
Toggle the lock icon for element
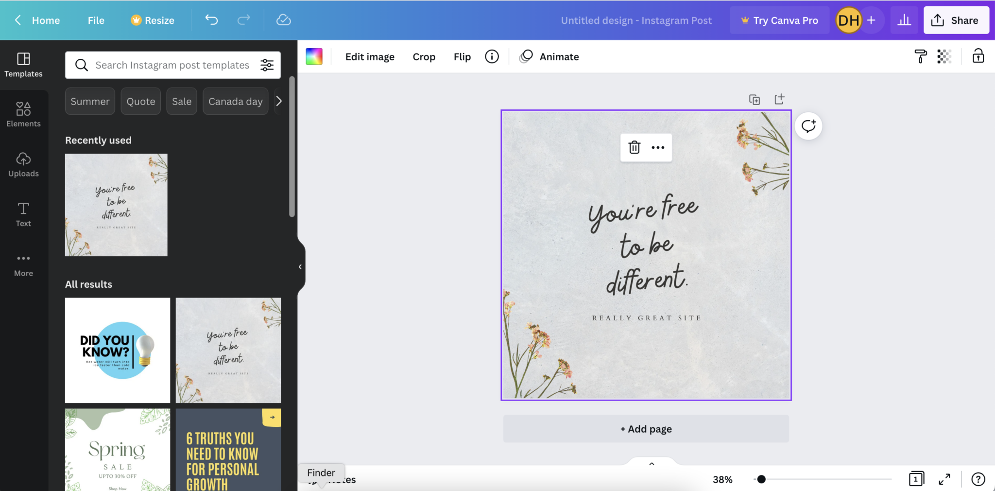coord(978,56)
